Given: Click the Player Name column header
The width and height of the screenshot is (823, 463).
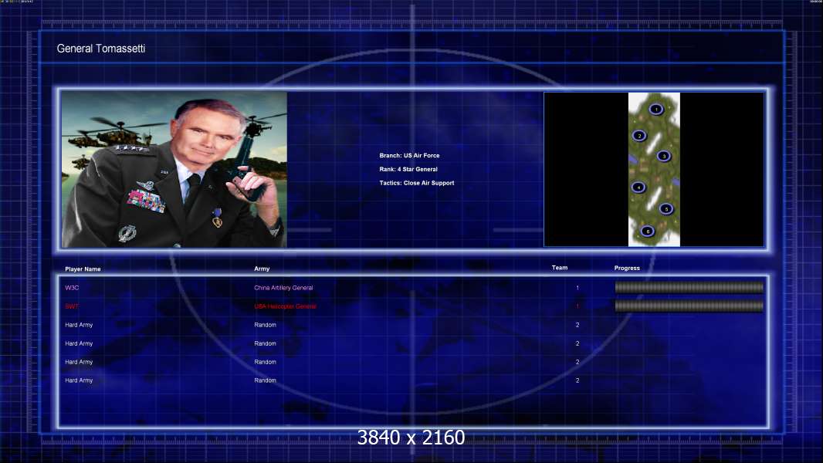Looking at the screenshot, I should [83, 269].
